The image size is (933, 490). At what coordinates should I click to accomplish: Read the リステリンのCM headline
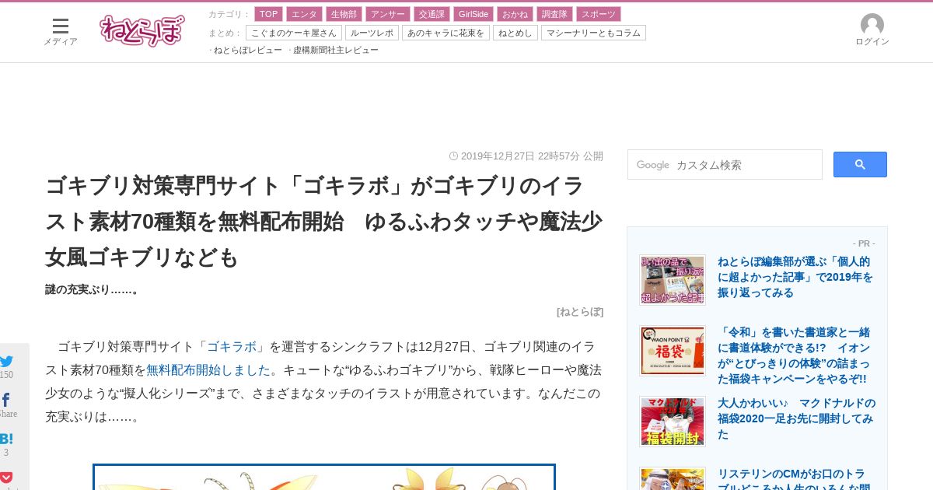793,478
